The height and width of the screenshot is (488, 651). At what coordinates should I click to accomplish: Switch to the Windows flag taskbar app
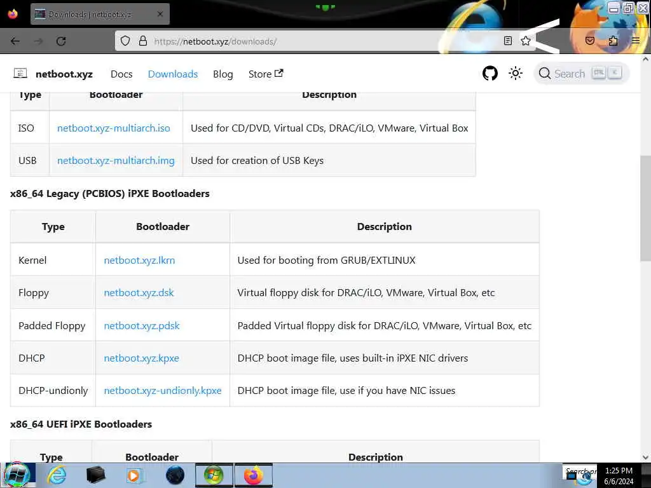(214, 475)
